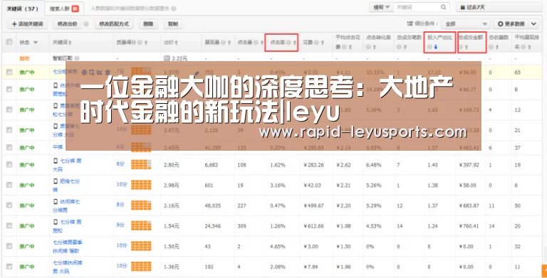The image size is (547, 278).
Task: Click the 修改匹配方式 button
Action: pos(114,23)
